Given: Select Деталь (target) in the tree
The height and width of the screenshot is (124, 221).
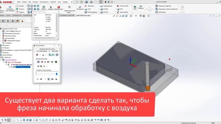Looking at the screenshot, I should click(10, 38).
